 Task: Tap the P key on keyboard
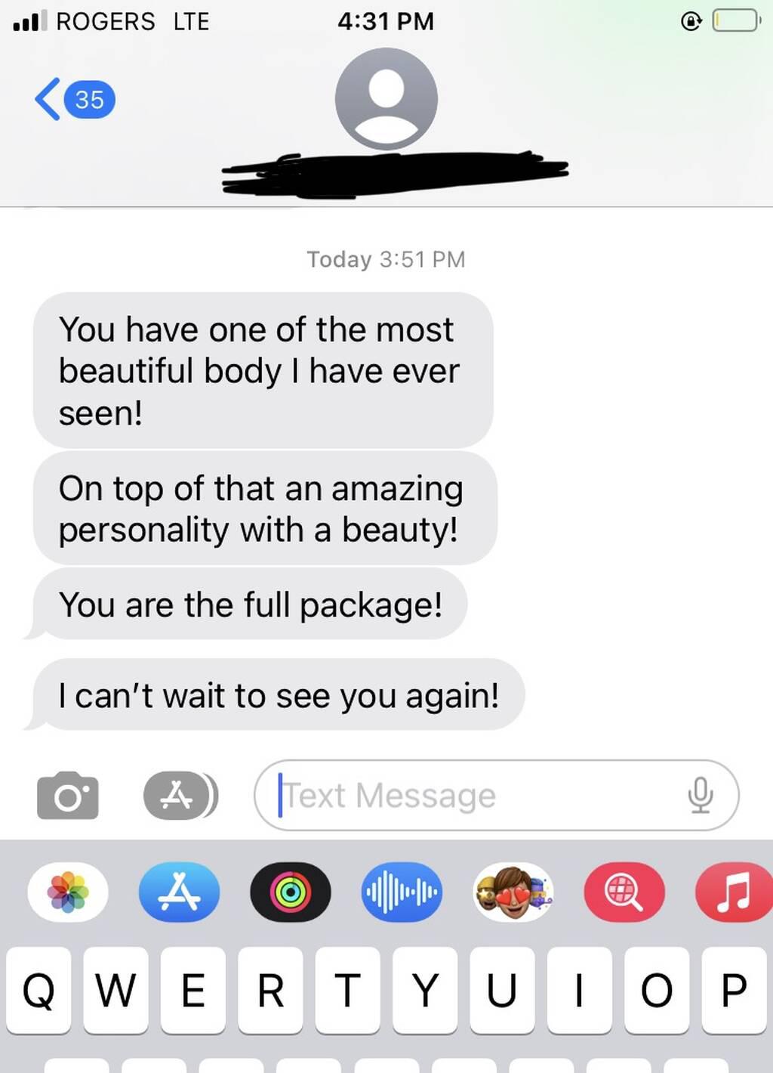(734, 991)
